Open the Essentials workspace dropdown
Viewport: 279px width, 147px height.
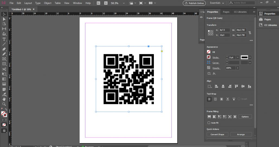217,3
